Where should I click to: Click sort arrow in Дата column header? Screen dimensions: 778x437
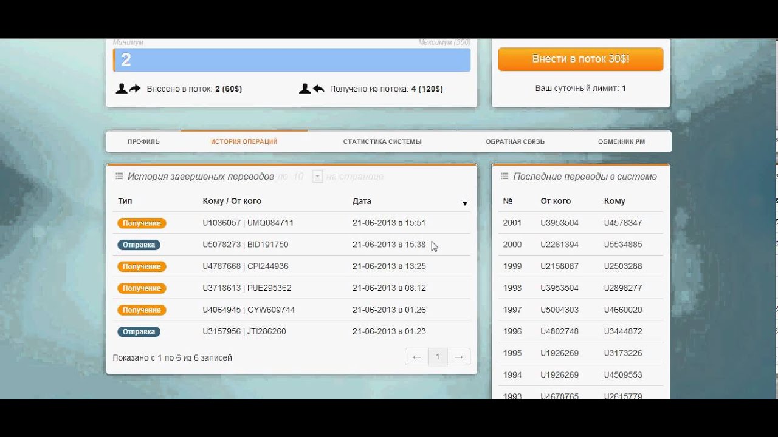point(465,203)
